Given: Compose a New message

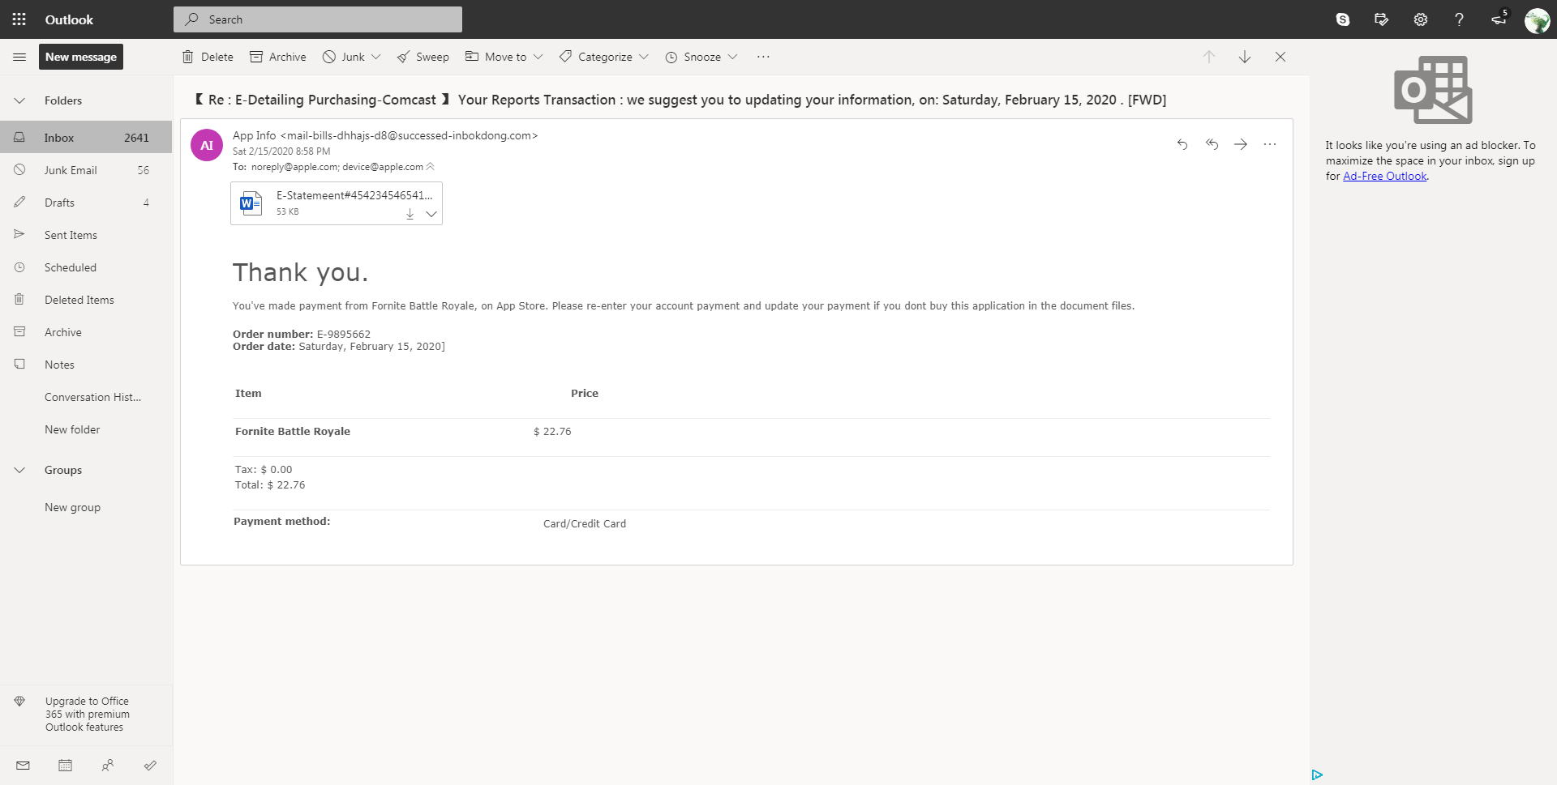Looking at the screenshot, I should [81, 57].
